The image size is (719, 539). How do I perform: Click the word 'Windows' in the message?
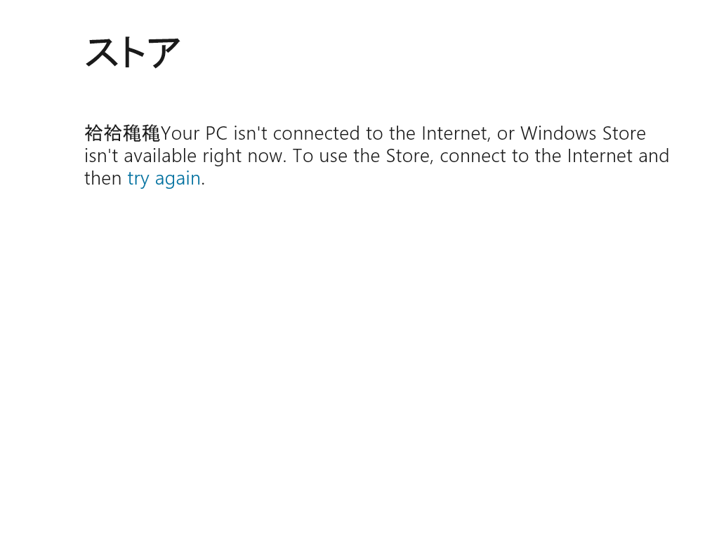click(x=555, y=133)
